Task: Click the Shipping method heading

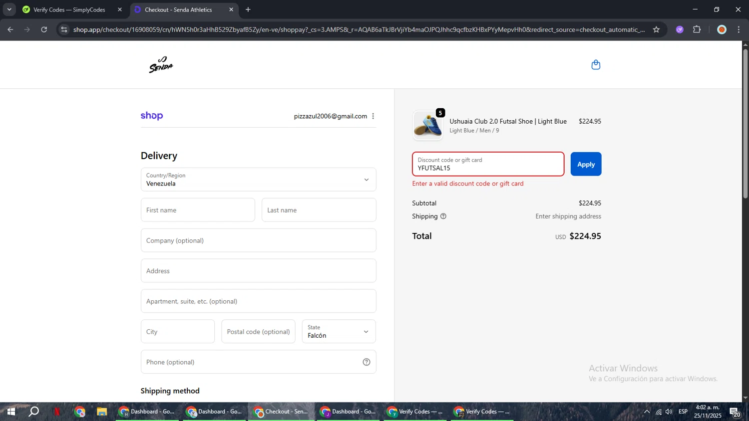Action: tap(170, 391)
